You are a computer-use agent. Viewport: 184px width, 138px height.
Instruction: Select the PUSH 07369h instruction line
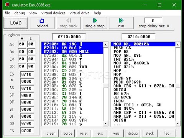tap(143, 82)
